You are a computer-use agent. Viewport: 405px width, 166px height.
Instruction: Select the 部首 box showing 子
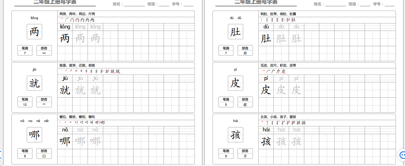point(245,154)
